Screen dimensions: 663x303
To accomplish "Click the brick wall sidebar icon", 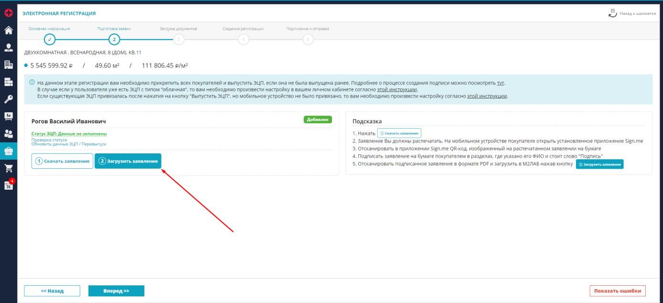I will coord(9,81).
